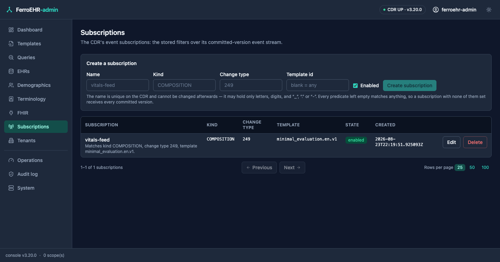Focus the Template id input field

(x=318, y=85)
